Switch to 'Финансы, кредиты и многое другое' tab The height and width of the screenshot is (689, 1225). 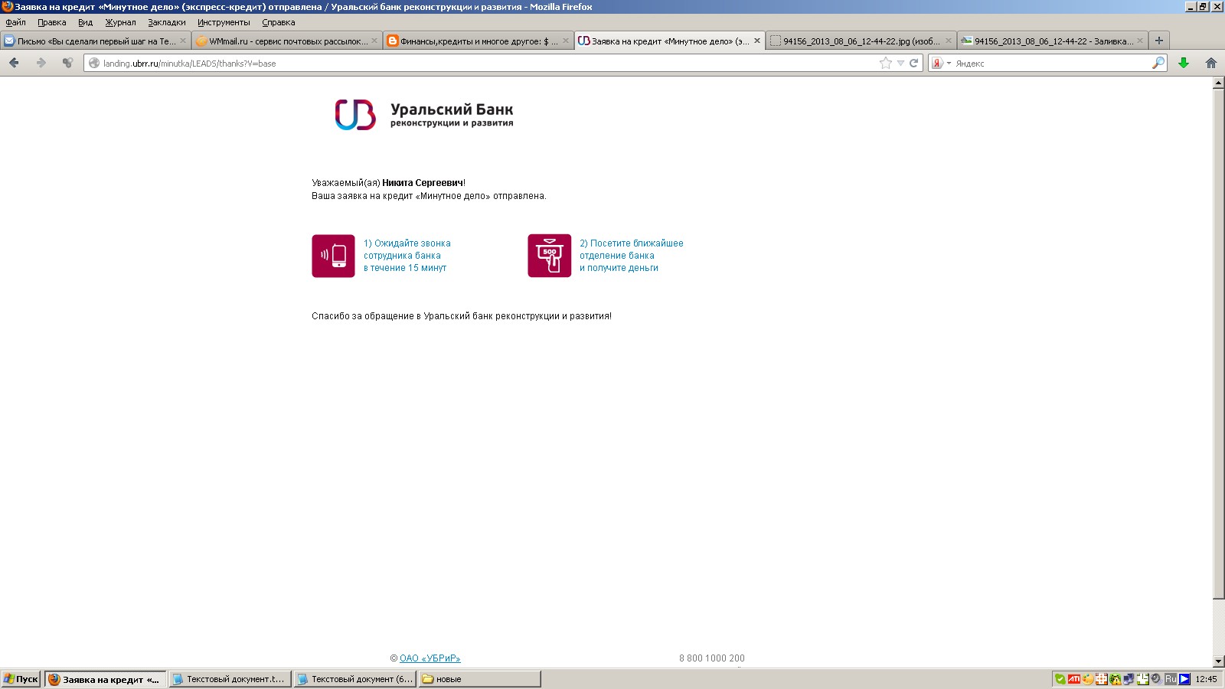pos(479,41)
